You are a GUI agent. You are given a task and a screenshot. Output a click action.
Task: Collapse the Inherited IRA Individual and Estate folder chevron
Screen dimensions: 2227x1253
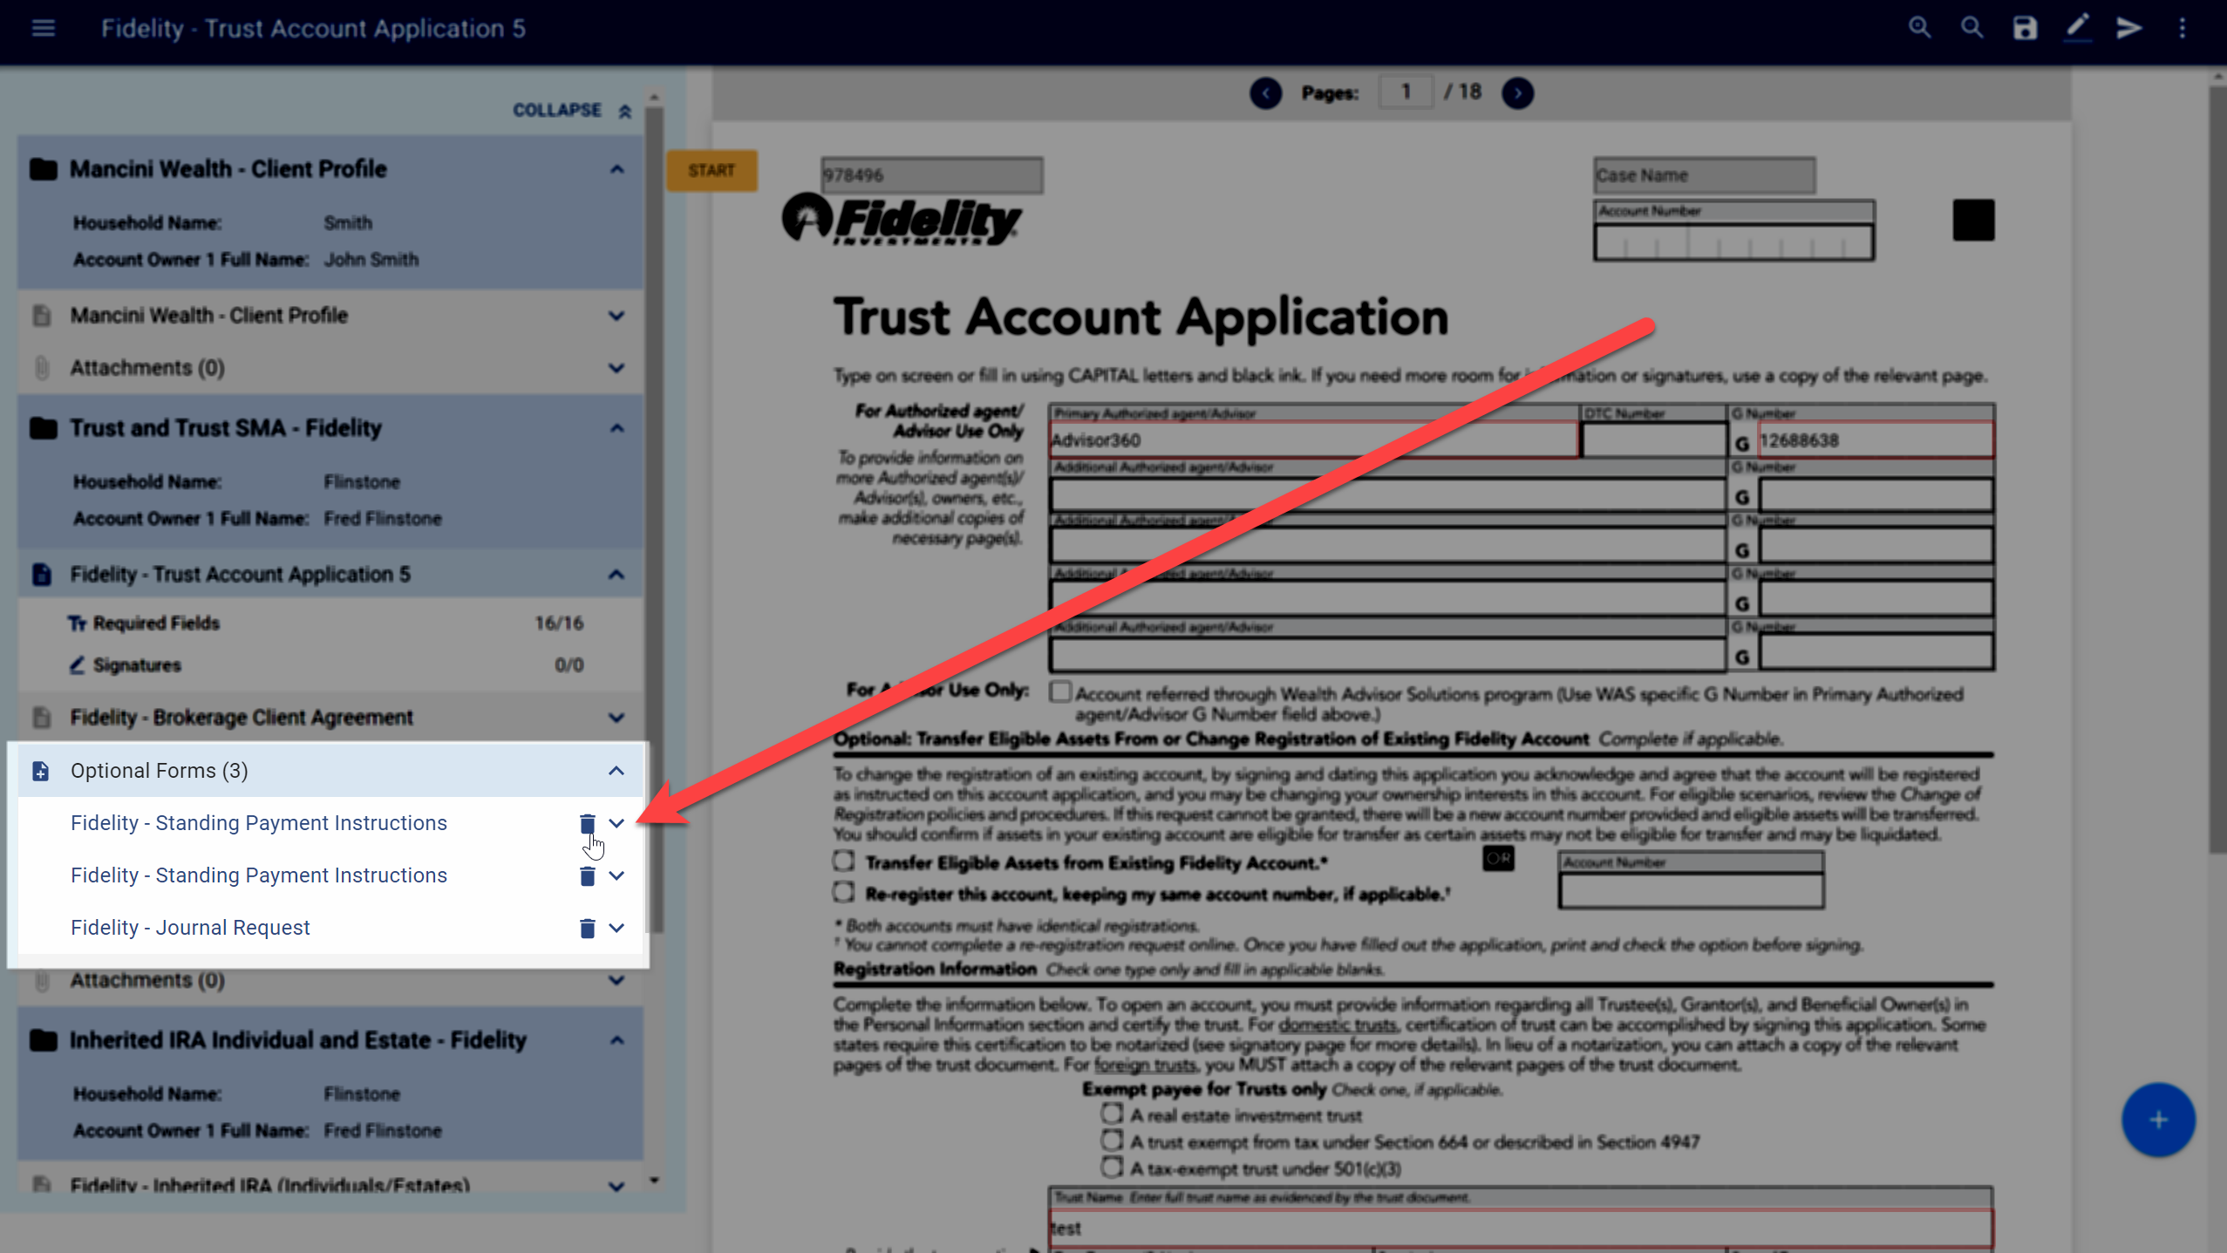click(x=616, y=1040)
